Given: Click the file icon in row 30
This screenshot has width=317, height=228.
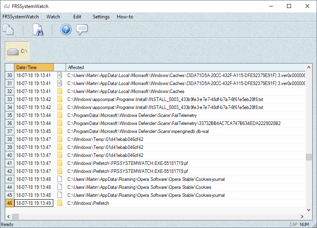Looking at the screenshot, I should click(60, 75).
